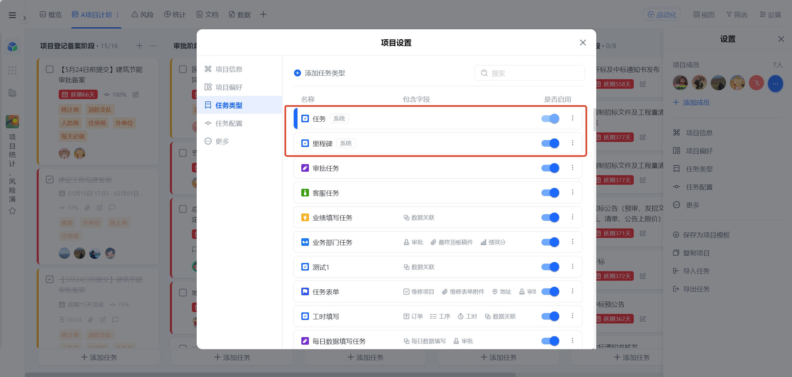Open more options for 客服任务 row
Viewport: 792px width, 377px height.
click(573, 192)
